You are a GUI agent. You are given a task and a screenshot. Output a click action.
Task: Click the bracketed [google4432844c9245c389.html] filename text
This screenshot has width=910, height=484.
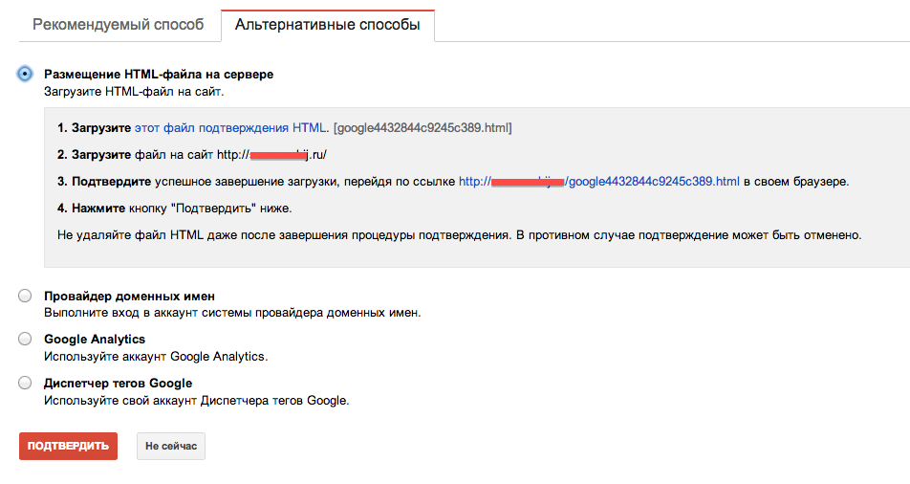pyautogui.click(x=423, y=127)
